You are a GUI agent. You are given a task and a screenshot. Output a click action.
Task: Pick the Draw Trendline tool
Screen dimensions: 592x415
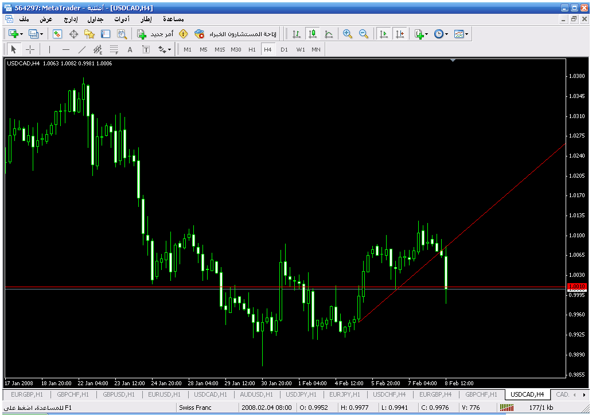point(82,49)
